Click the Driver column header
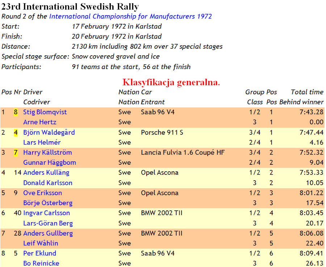The width and height of the screenshot is (326, 267). [x=33, y=92]
